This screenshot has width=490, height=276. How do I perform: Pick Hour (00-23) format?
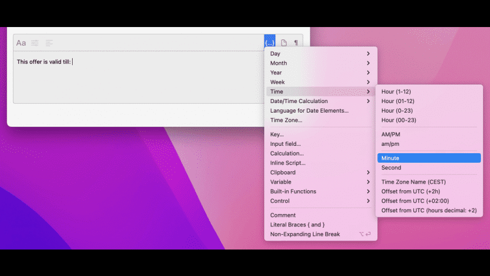click(x=429, y=121)
